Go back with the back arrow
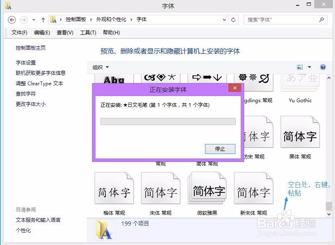The width and height of the screenshot is (335, 245). click(x=12, y=20)
